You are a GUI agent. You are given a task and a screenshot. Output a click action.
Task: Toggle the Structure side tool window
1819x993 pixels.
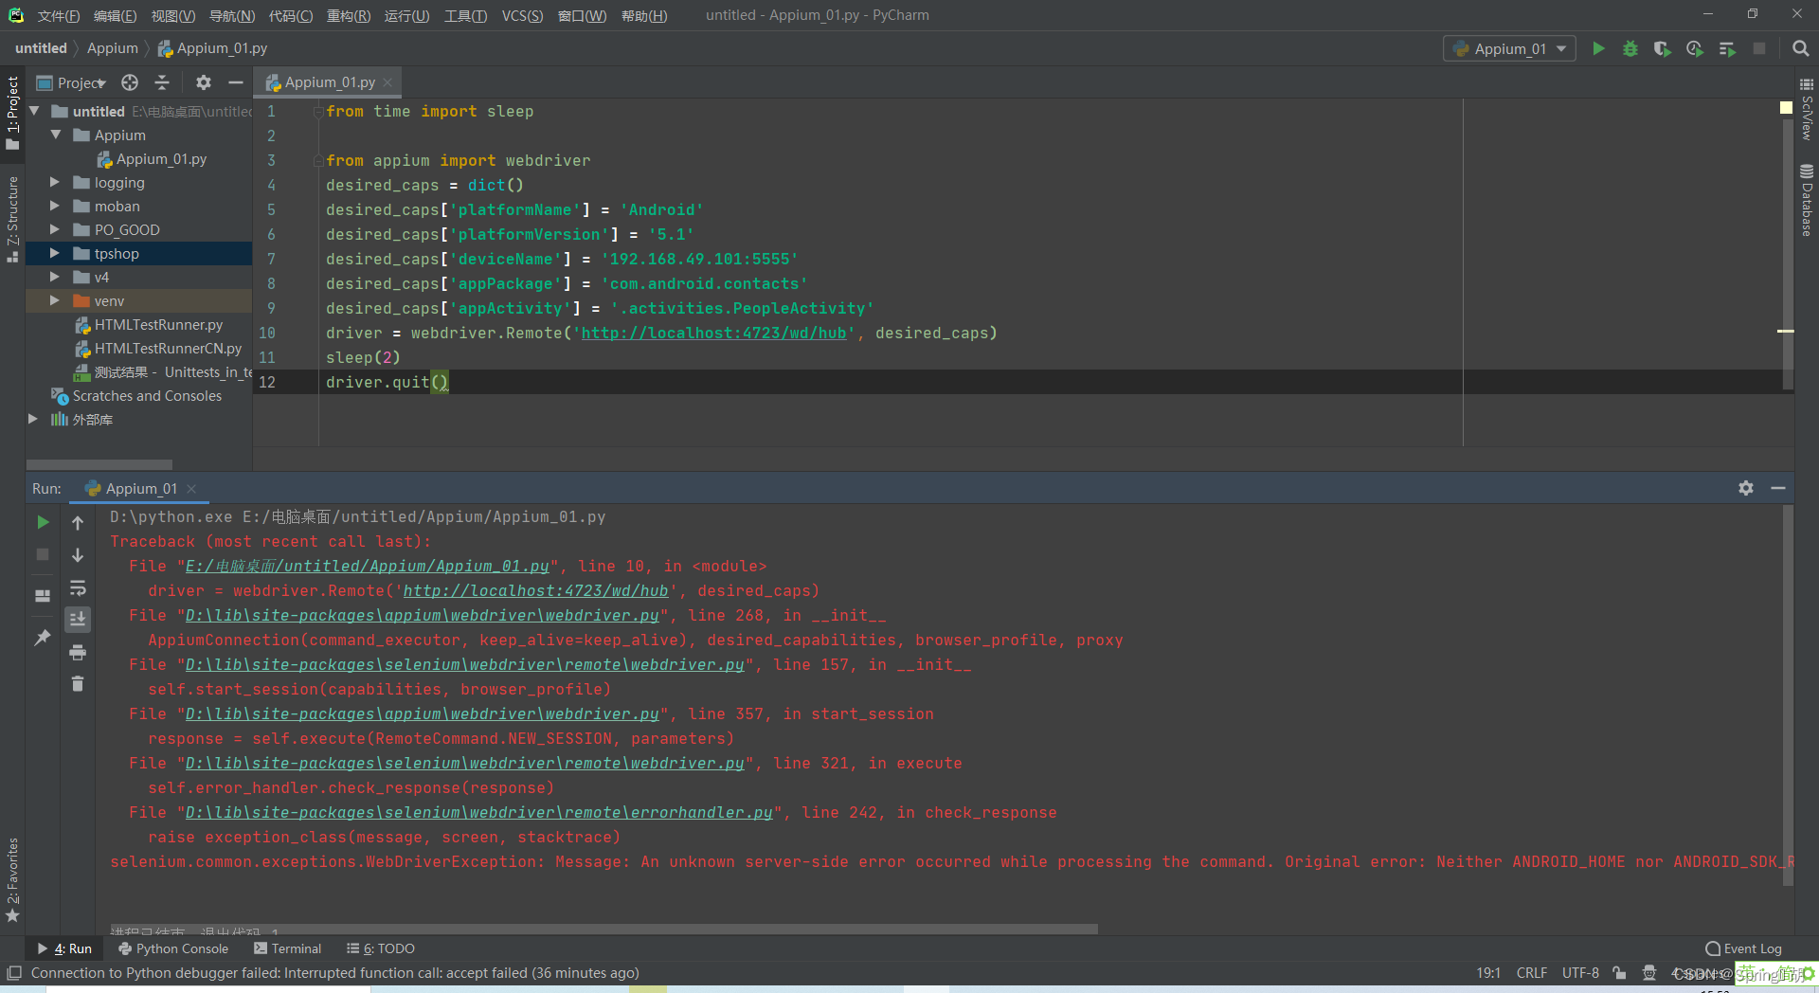[12, 219]
